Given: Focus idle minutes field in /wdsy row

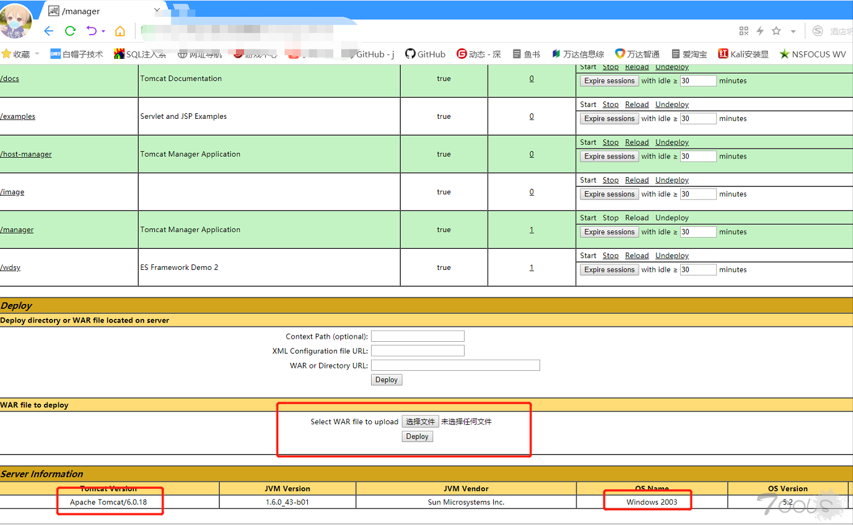Looking at the screenshot, I should (x=698, y=269).
